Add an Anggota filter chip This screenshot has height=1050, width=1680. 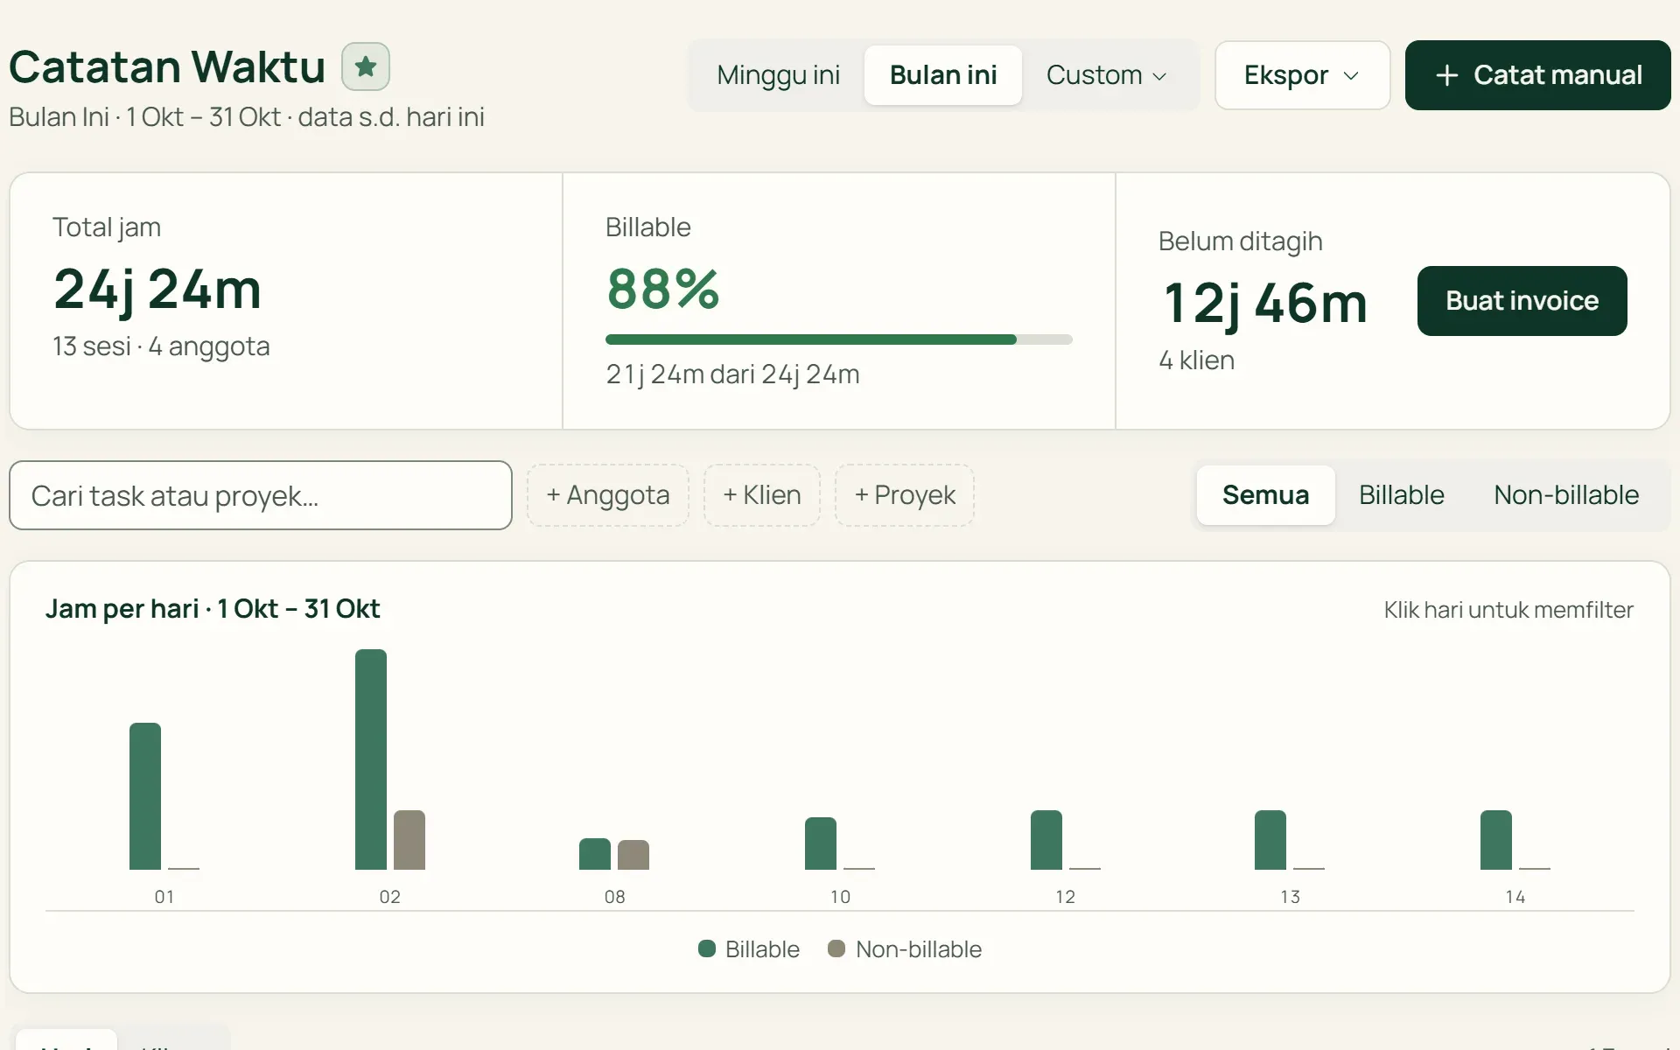pos(608,495)
